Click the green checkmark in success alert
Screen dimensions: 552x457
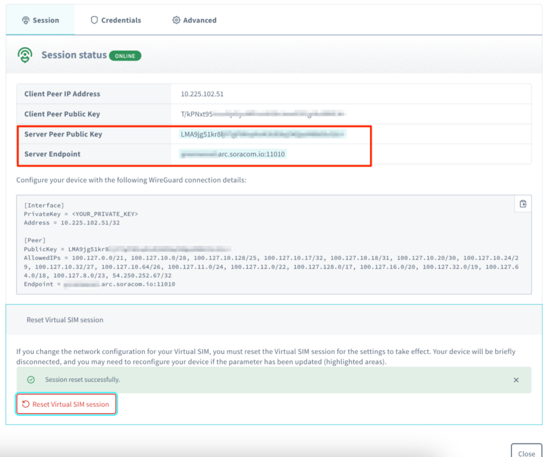click(x=31, y=379)
